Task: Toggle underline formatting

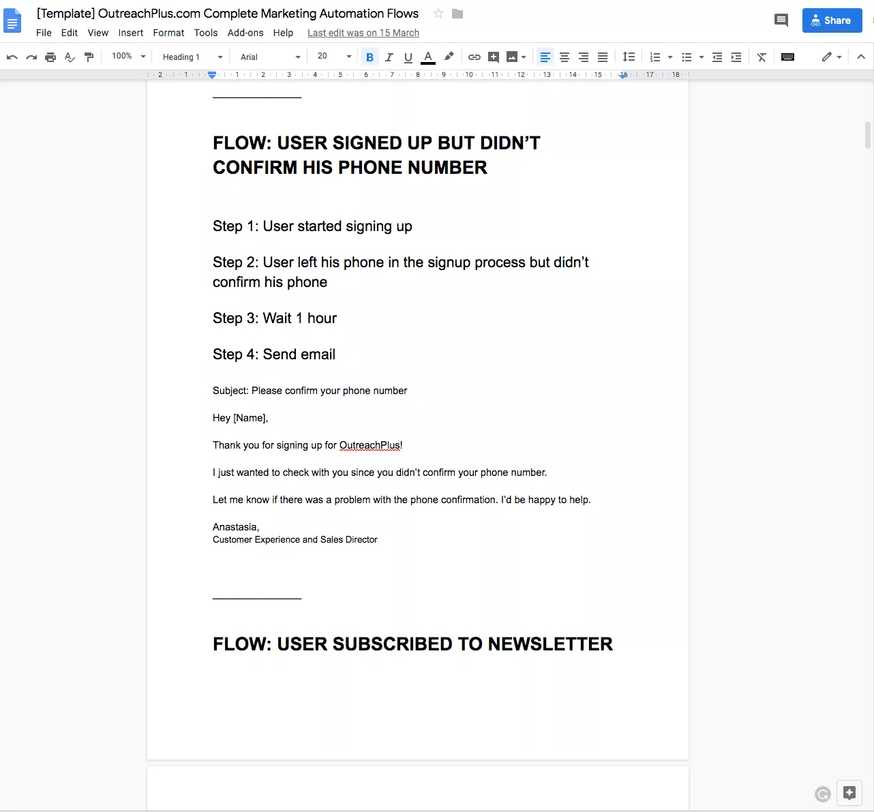Action: point(408,57)
